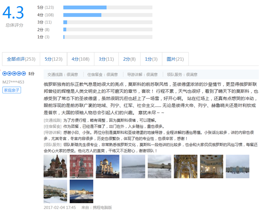Click reviewer username M27****453

click(13, 82)
